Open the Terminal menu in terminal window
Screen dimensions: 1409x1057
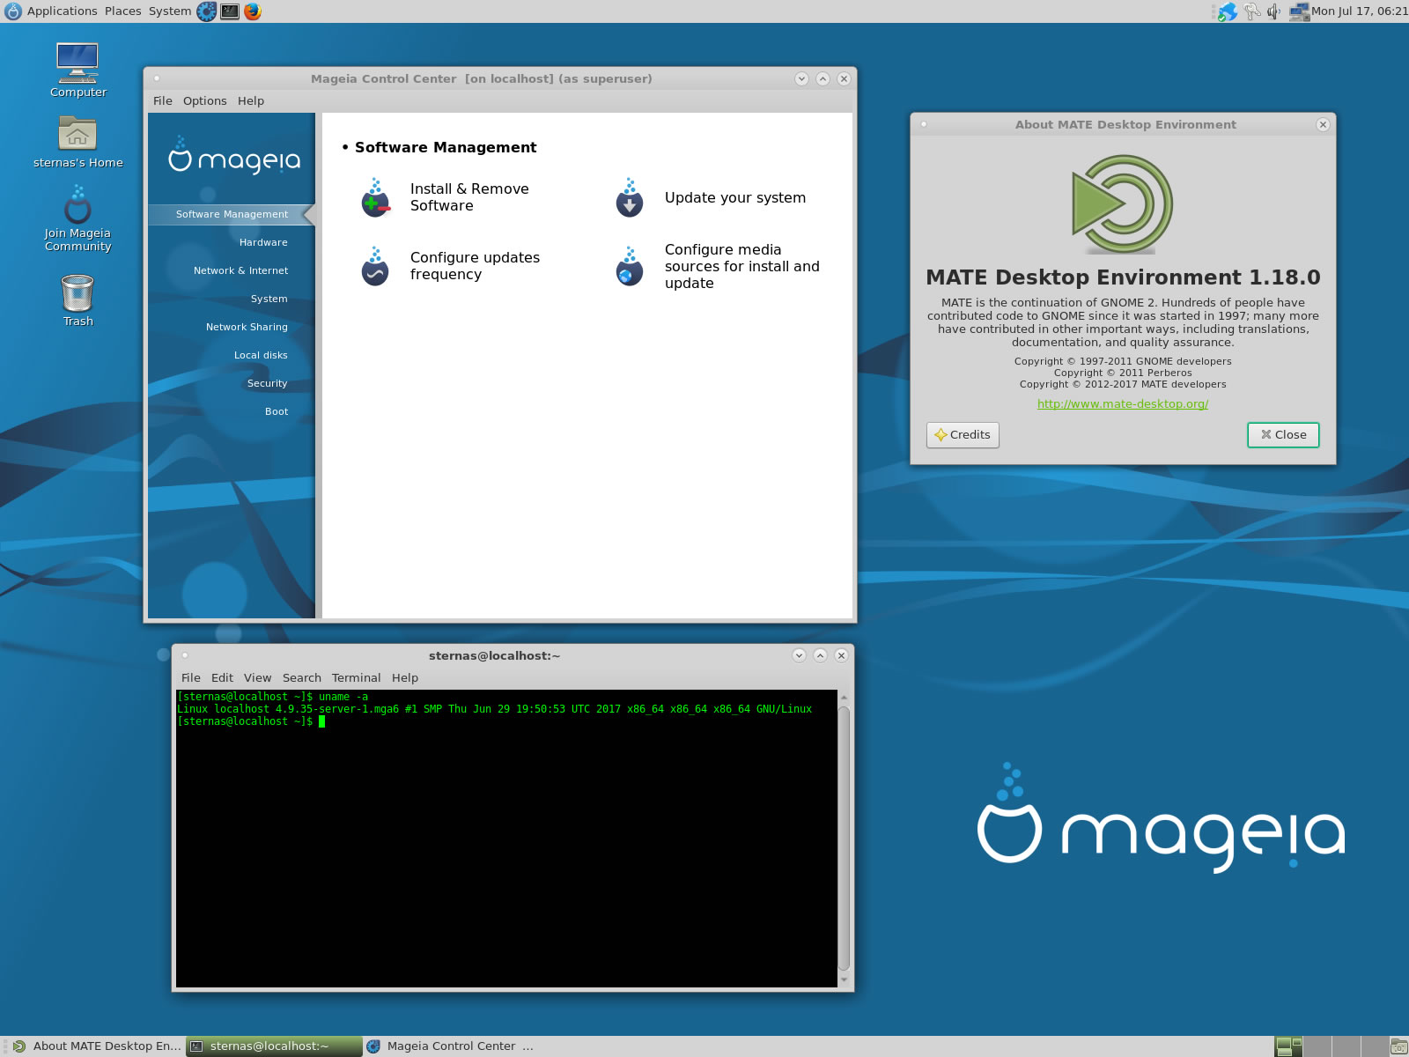pos(356,678)
